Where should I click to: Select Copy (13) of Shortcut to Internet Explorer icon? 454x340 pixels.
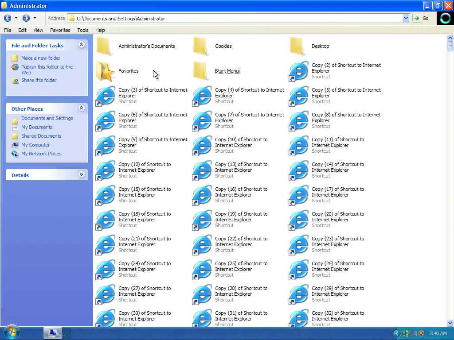point(202,170)
